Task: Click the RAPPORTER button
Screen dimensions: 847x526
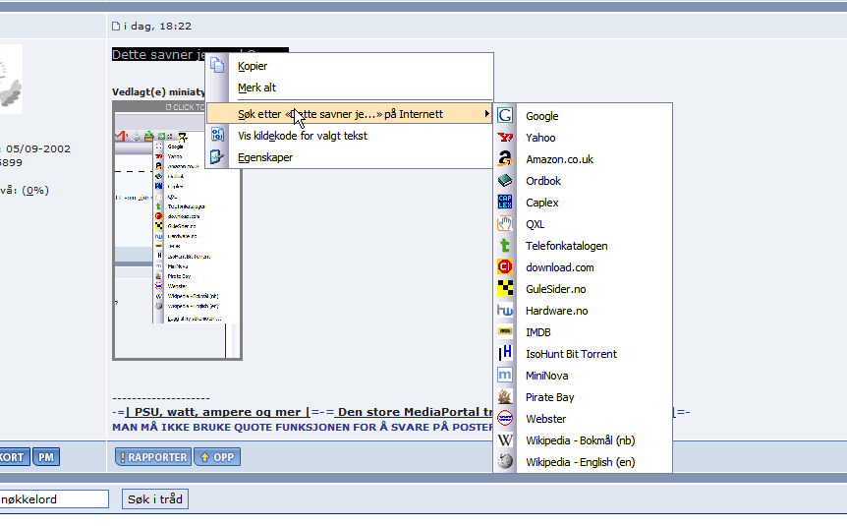Action: (x=153, y=457)
